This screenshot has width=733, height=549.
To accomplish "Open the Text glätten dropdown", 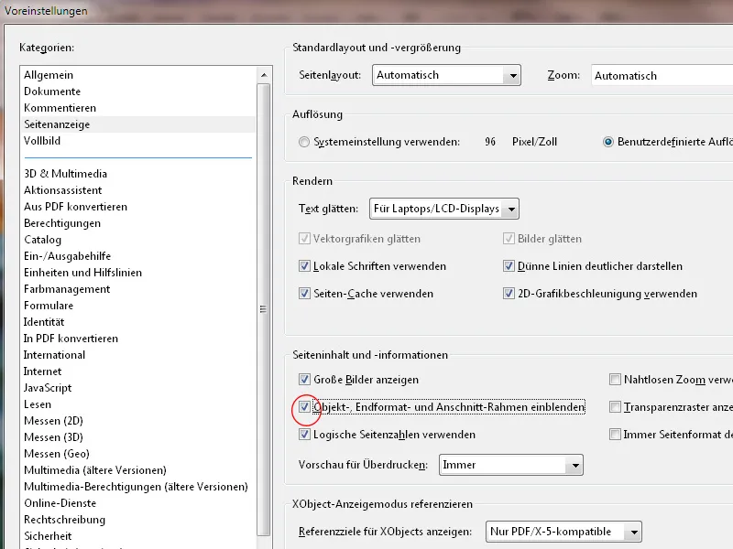I will coord(444,209).
